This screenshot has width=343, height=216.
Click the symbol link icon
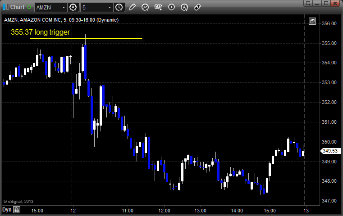coord(197,7)
